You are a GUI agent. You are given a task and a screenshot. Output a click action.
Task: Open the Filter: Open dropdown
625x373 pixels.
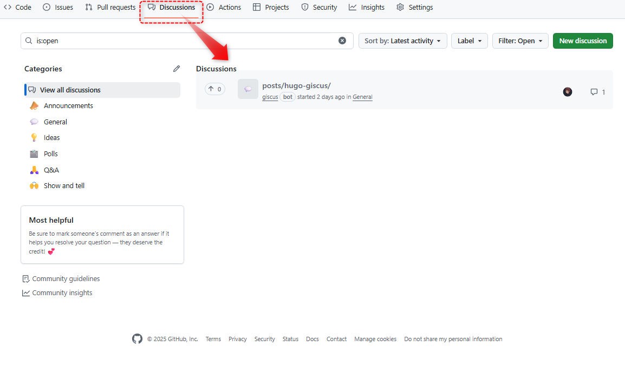(520, 41)
